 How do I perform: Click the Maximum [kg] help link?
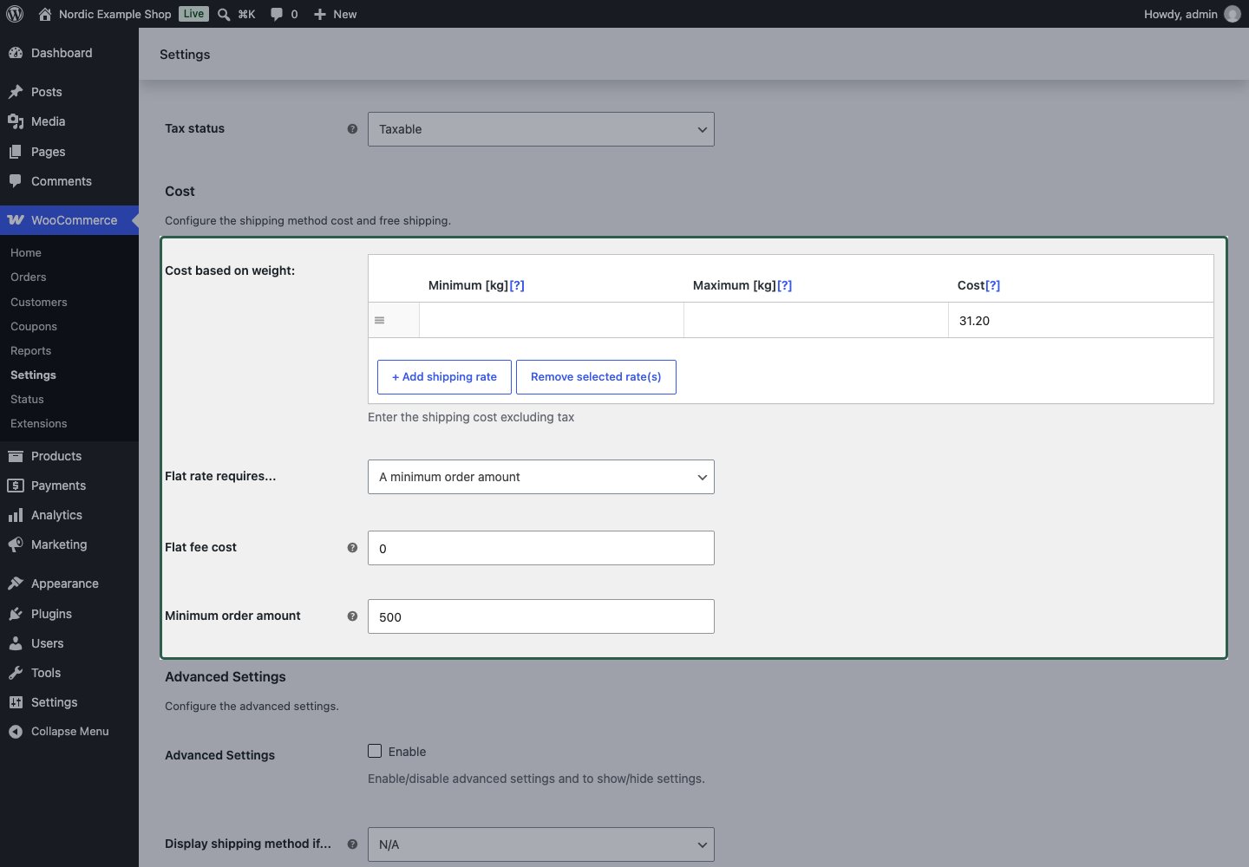pos(784,285)
